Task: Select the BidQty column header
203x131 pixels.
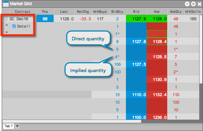Action: [117, 11]
